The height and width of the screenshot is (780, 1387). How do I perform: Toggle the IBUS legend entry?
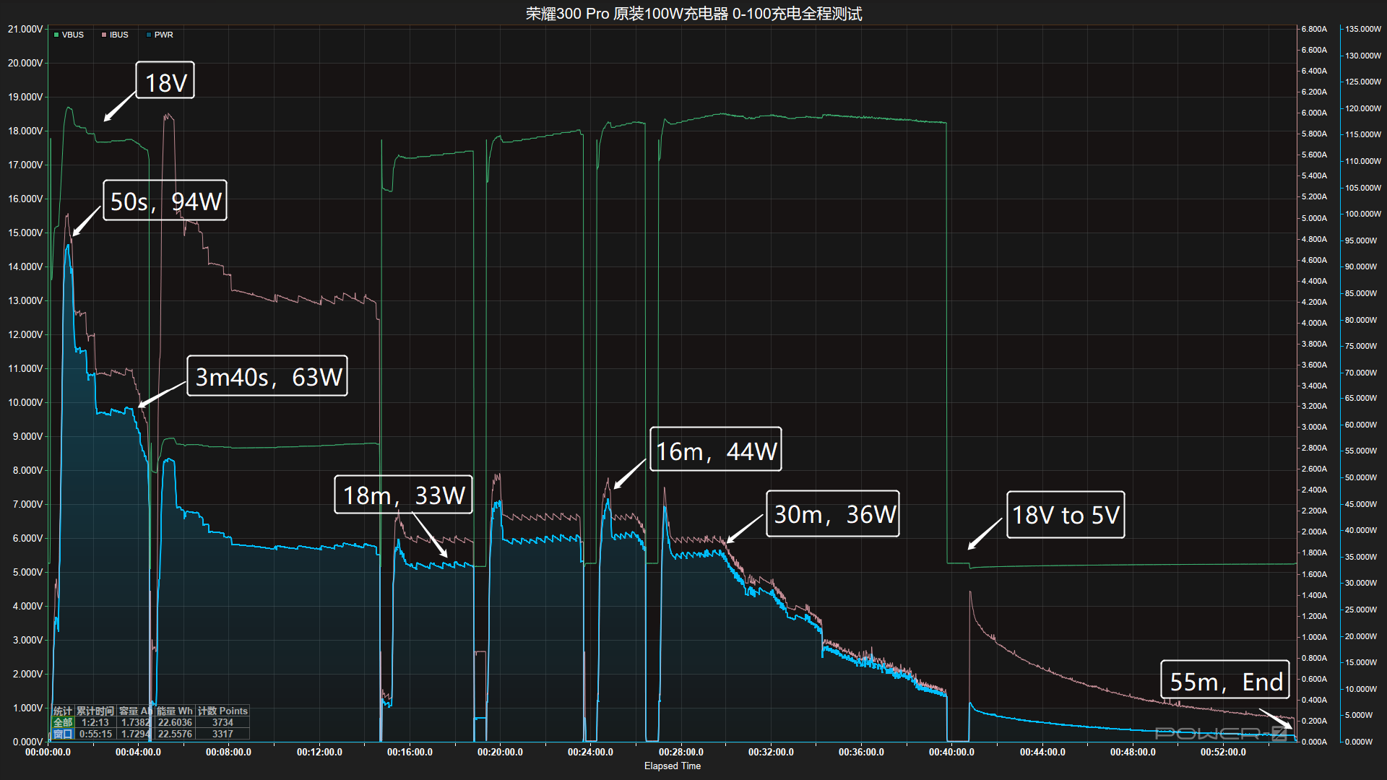pos(115,35)
